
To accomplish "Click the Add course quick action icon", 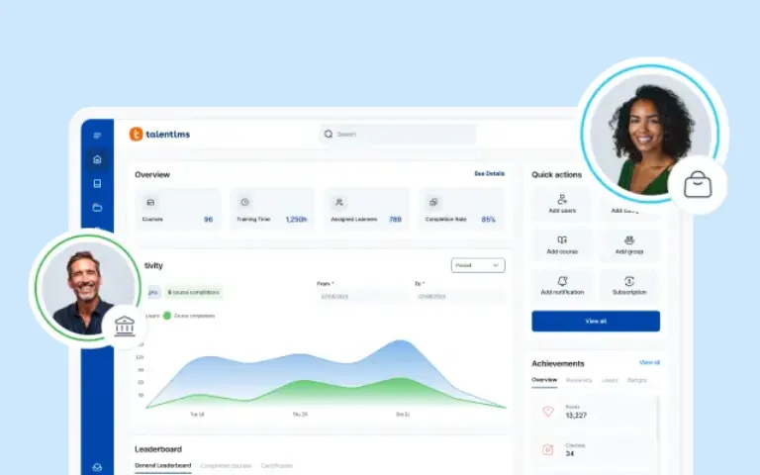I will 562,239.
